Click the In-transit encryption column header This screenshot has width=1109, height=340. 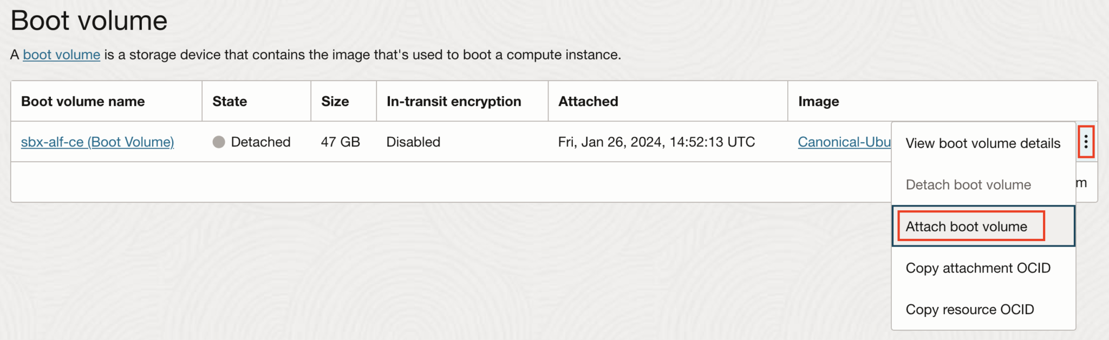[x=454, y=102]
